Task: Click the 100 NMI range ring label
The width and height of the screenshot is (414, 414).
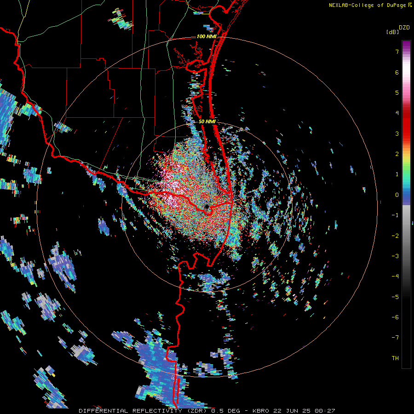Action: [207, 36]
